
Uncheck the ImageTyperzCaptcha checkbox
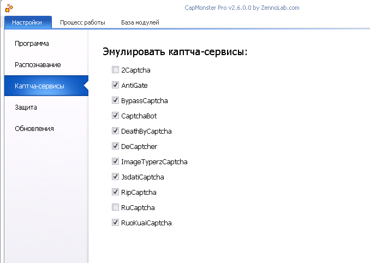click(115, 162)
